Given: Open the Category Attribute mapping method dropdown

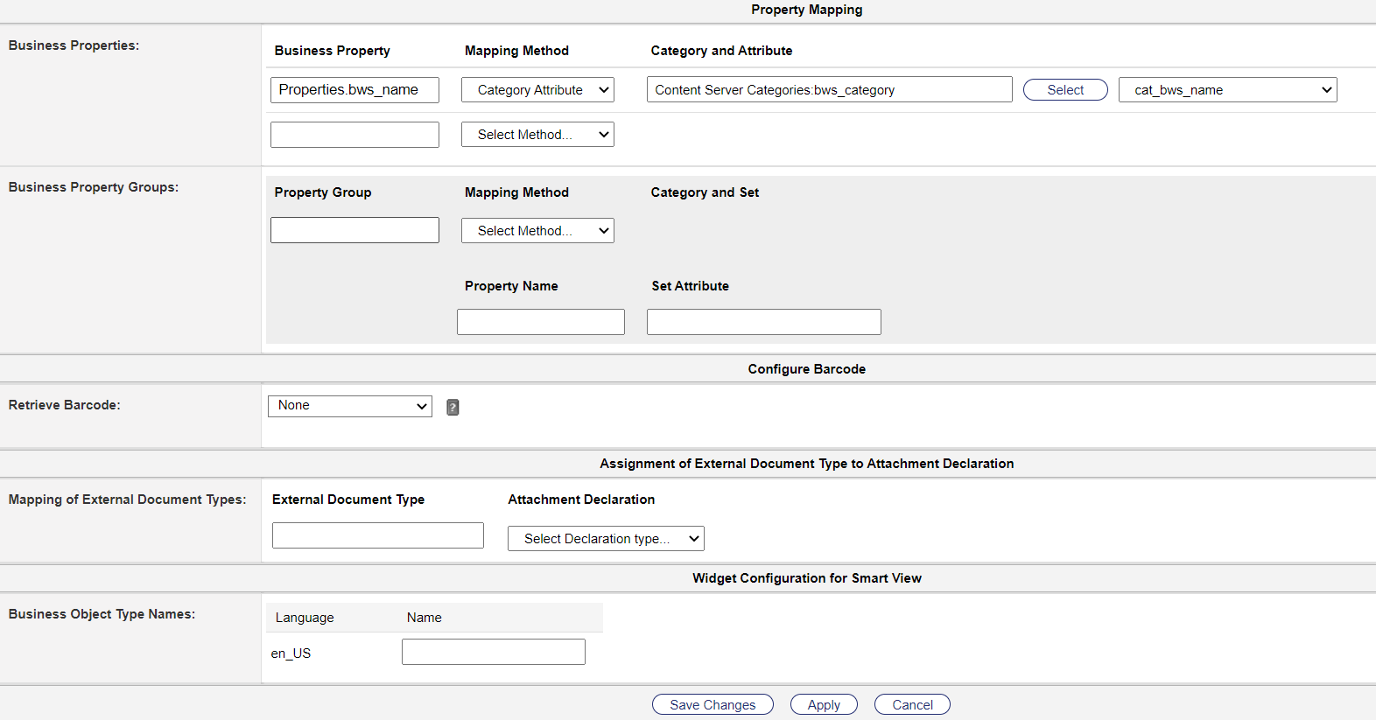Looking at the screenshot, I should pos(537,90).
